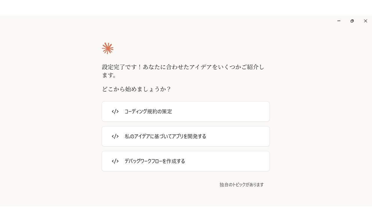This screenshot has height=209, width=372.
Task: Minimize the application window
Action: pos(339,21)
